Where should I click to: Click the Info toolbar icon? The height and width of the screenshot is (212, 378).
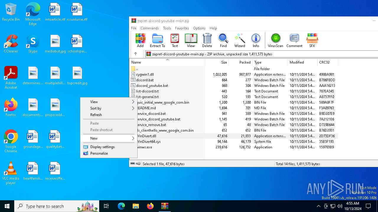pos(256,41)
